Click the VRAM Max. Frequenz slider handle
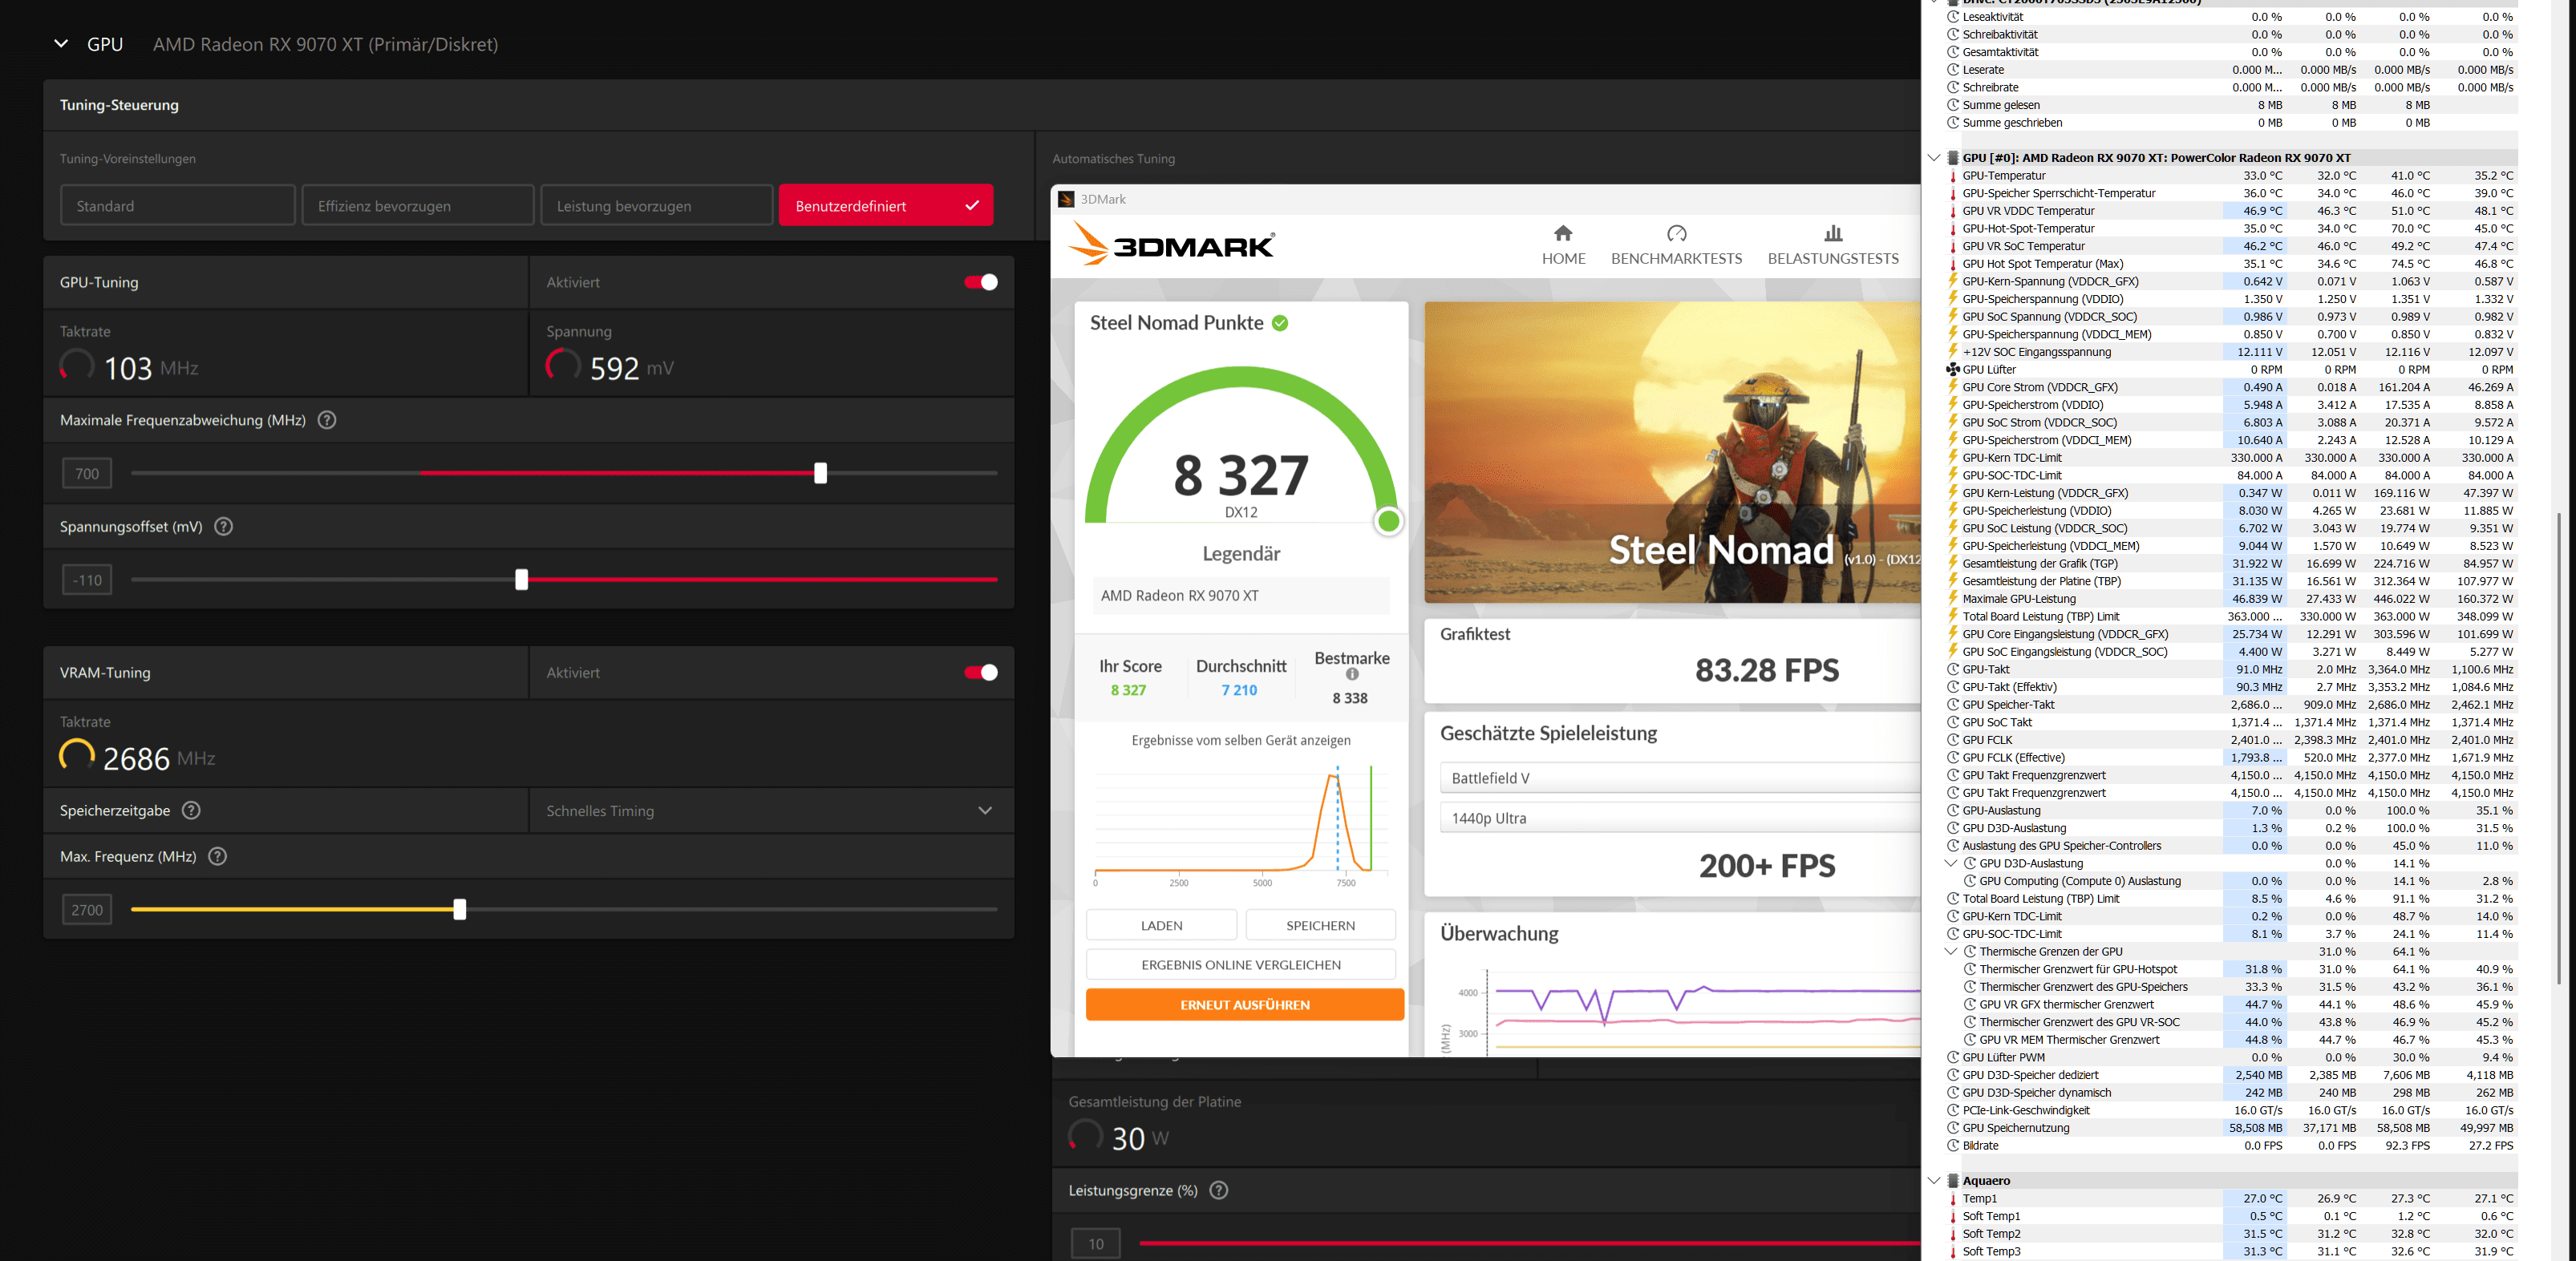Screen dimensions: 2576x1261 460,909
